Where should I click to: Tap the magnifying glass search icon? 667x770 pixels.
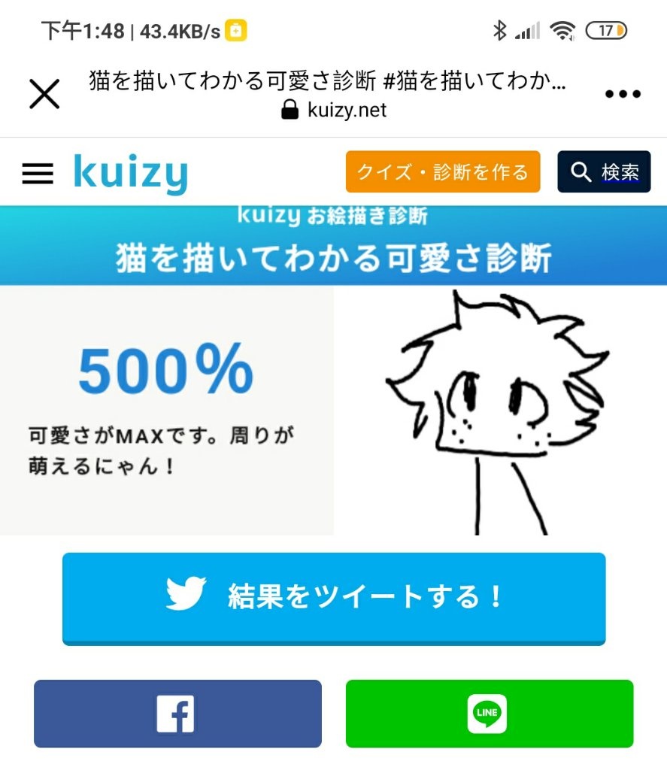[x=581, y=172]
